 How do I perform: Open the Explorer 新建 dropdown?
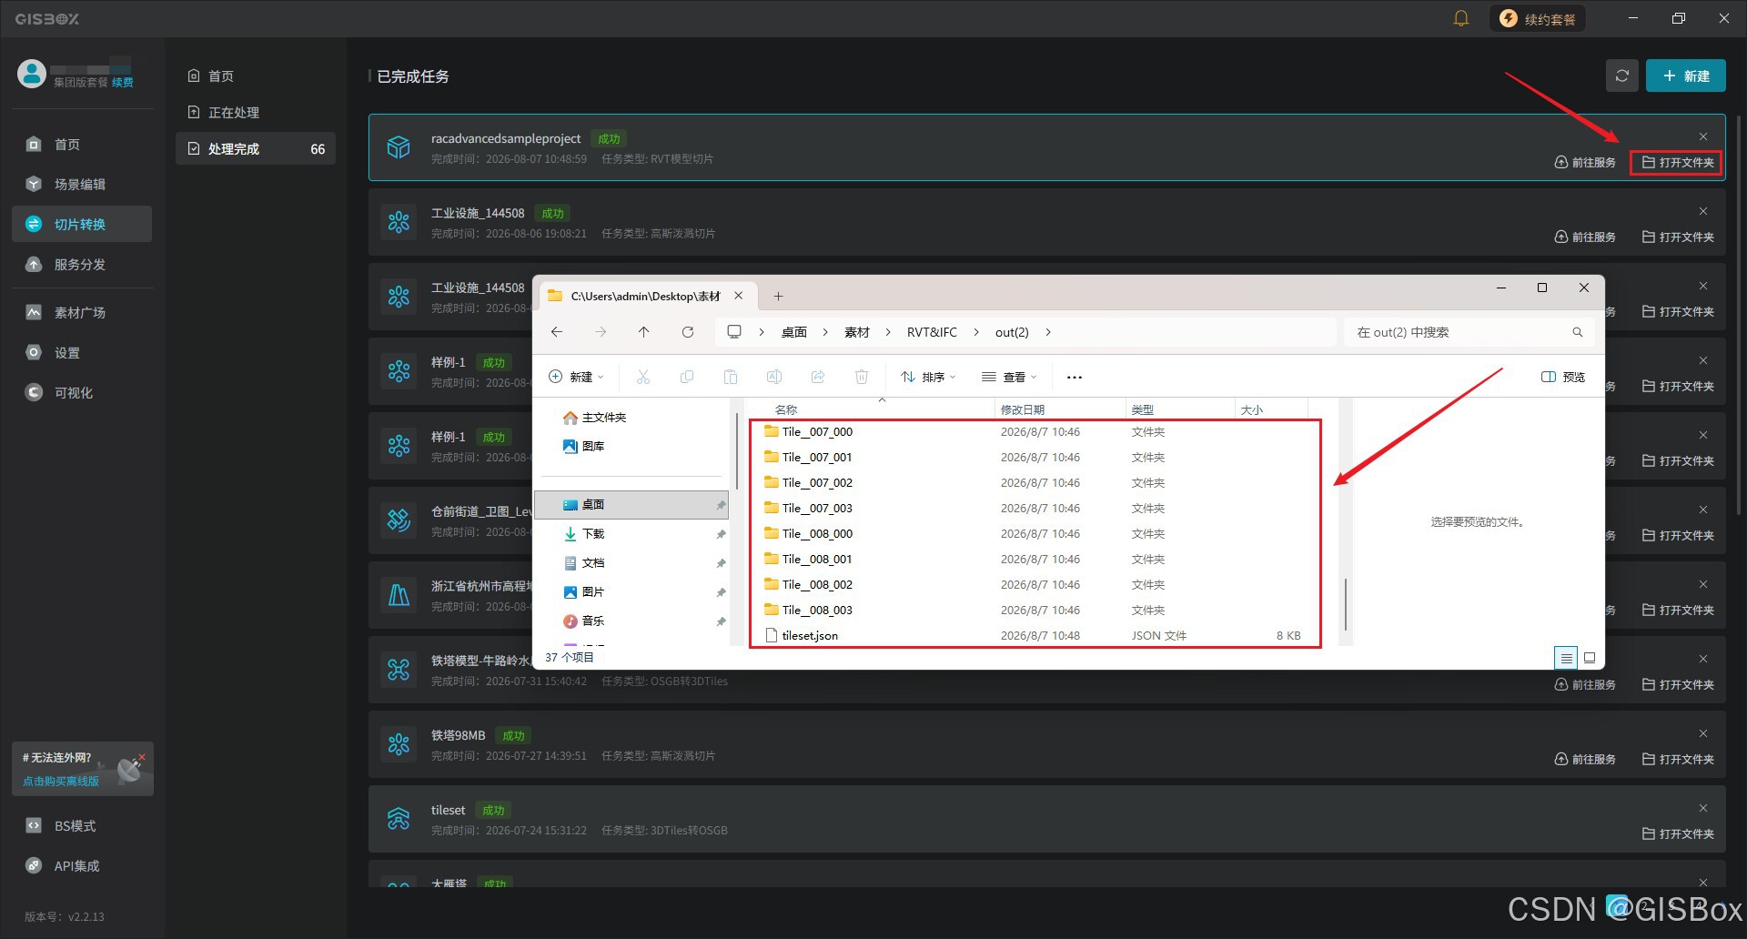[x=577, y=377]
